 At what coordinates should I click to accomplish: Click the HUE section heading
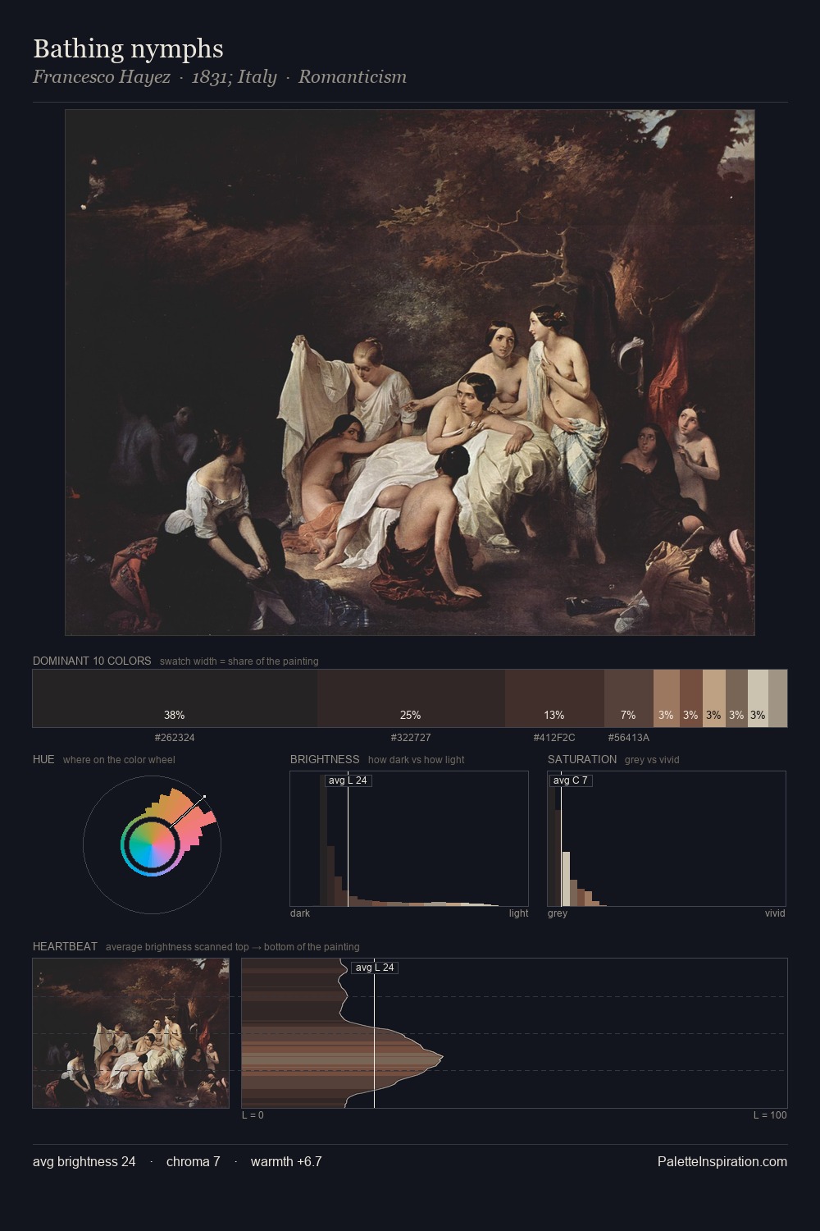point(43,759)
